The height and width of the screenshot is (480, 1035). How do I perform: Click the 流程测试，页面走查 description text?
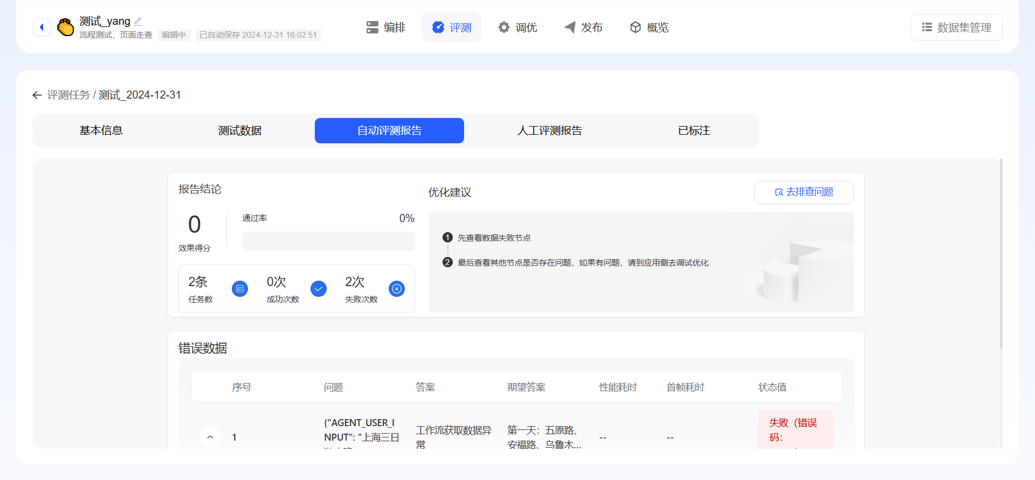(x=116, y=35)
